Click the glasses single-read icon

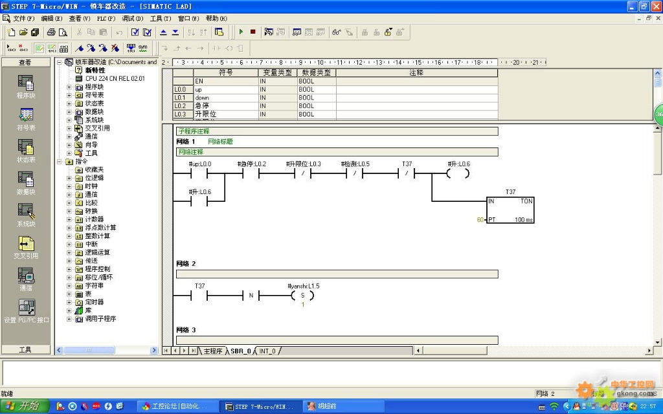[x=336, y=32]
